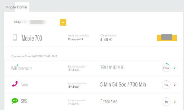The width and height of the screenshot is (184, 110).
Task: Click the 5 Min 54 Sec voice usage
Action: (123, 85)
